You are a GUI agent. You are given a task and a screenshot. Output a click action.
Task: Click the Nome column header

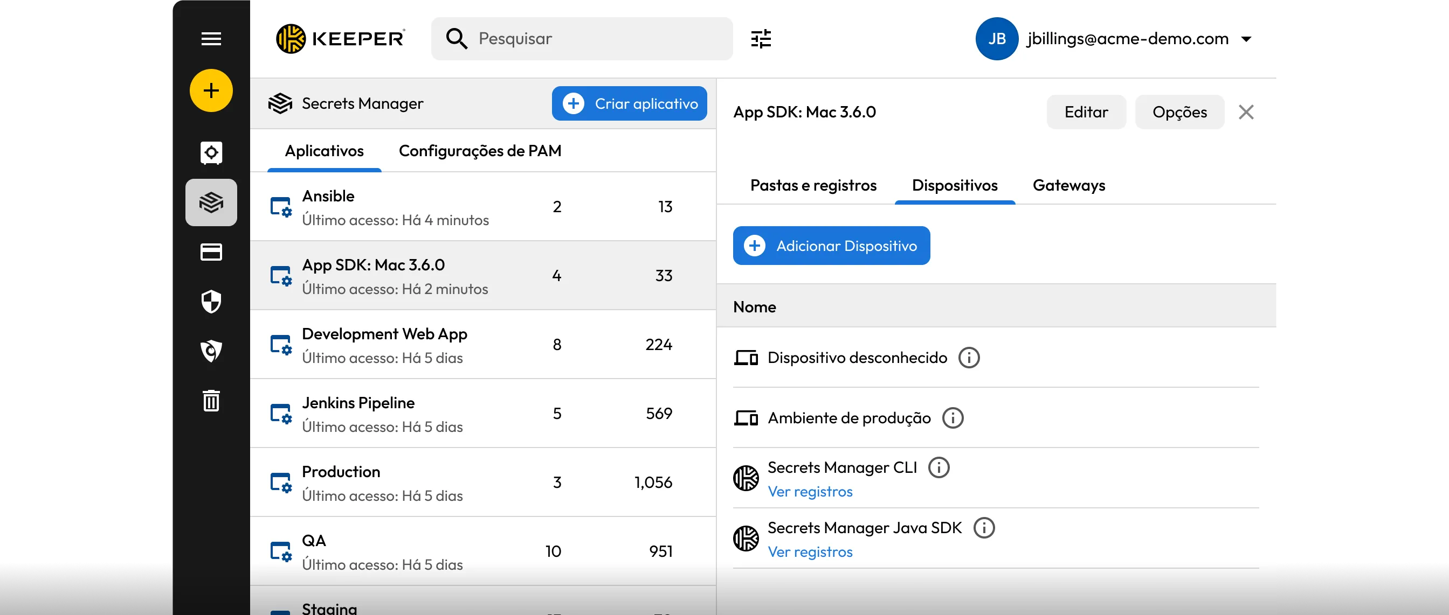click(754, 307)
